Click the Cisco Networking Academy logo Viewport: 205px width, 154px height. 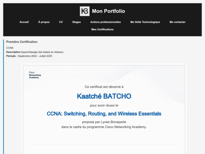(35, 75)
